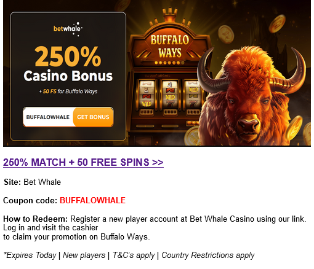Click the 250% Casino Bonus headline
Viewport: 314px width, 269px height.
click(68, 64)
